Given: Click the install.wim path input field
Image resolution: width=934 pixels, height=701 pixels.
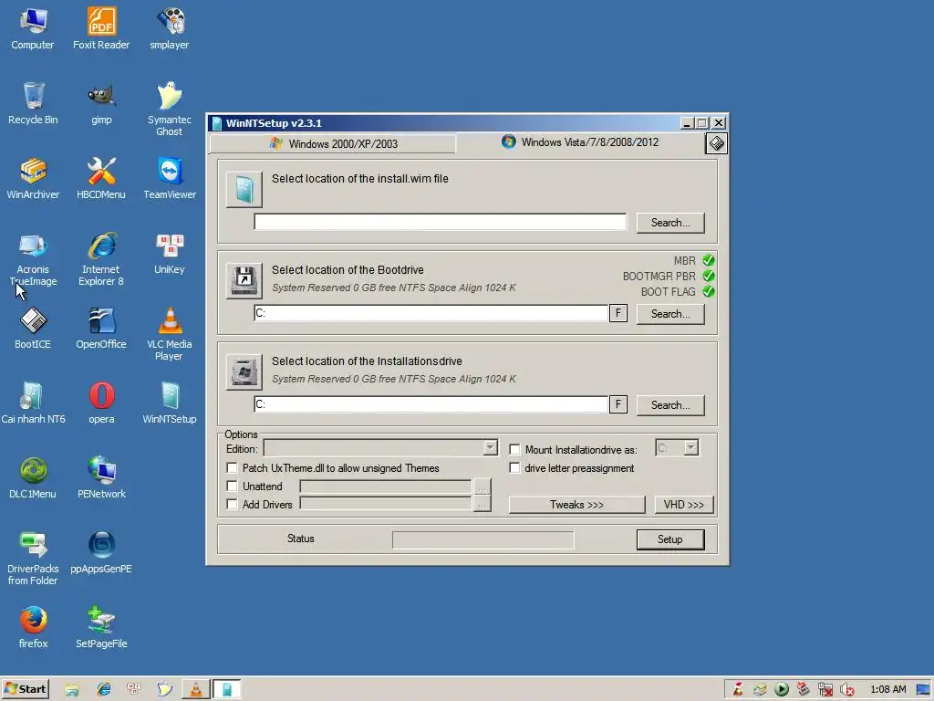Looking at the screenshot, I should point(441,222).
